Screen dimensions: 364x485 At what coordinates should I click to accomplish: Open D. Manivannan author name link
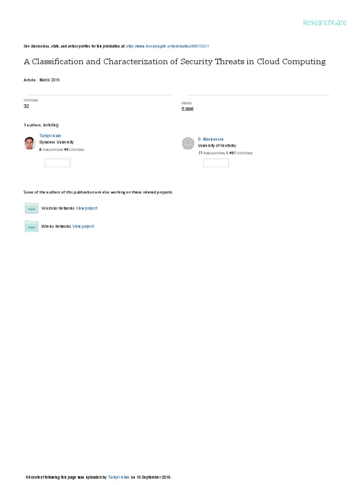point(211,139)
